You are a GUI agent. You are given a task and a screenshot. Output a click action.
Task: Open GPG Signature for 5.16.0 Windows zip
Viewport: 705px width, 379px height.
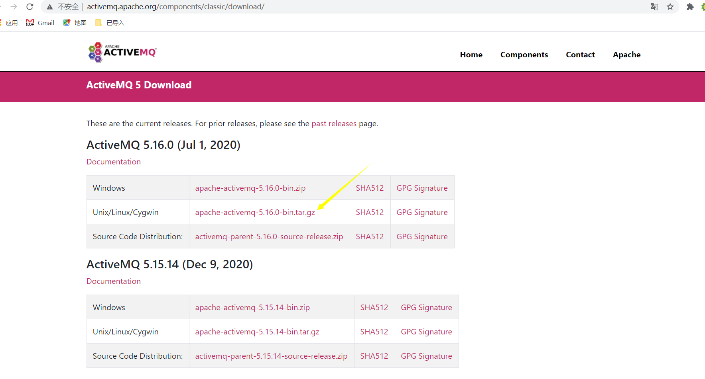pyautogui.click(x=422, y=188)
